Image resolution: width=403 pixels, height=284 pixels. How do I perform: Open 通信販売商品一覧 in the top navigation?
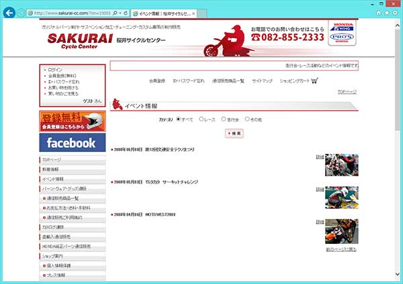[x=228, y=81]
